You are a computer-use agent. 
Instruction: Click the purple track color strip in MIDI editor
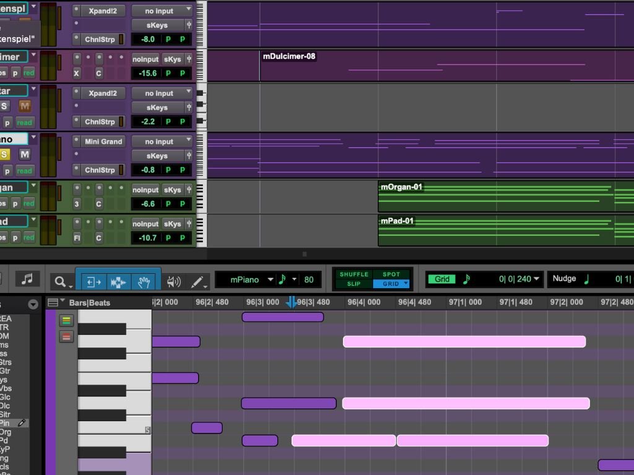click(x=51, y=393)
